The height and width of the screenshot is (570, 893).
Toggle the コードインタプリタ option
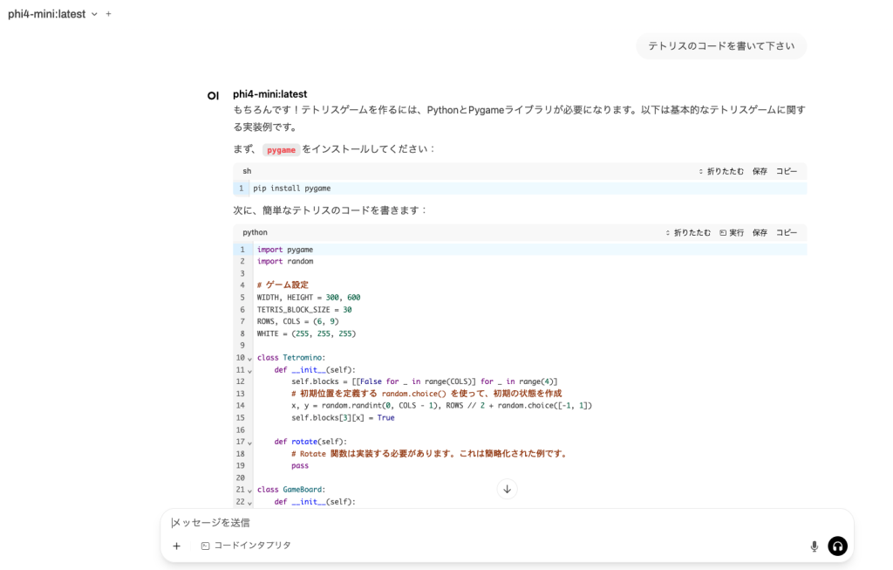click(x=246, y=546)
